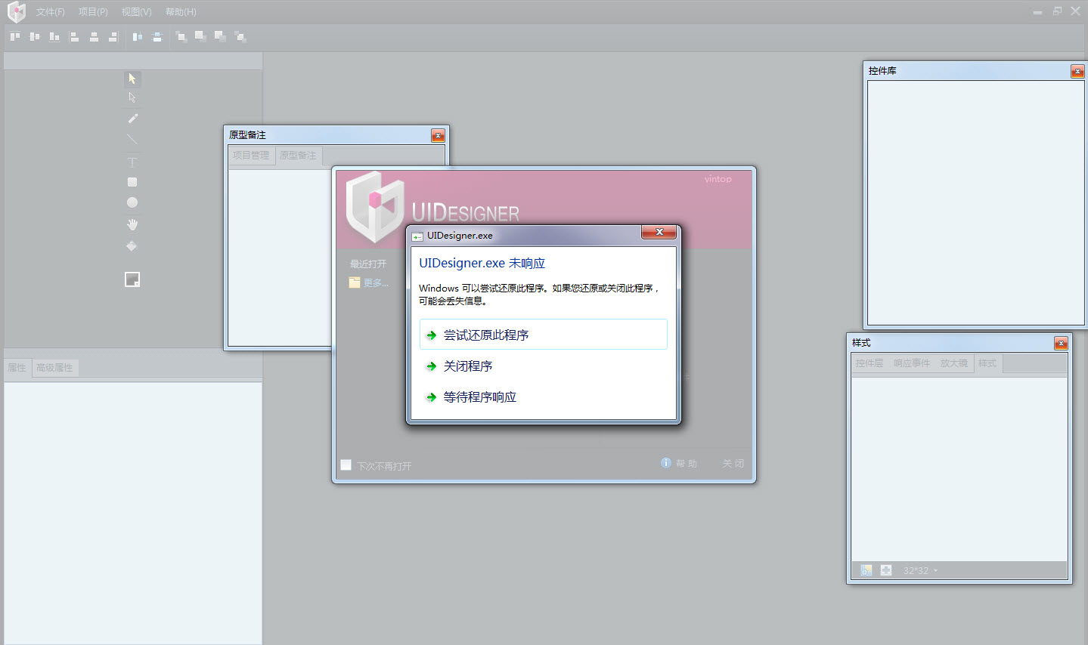Select the pencil drawing tool
The width and height of the screenshot is (1088, 645).
pos(132,119)
